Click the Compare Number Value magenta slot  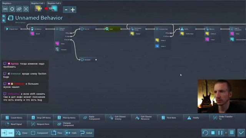57,43
